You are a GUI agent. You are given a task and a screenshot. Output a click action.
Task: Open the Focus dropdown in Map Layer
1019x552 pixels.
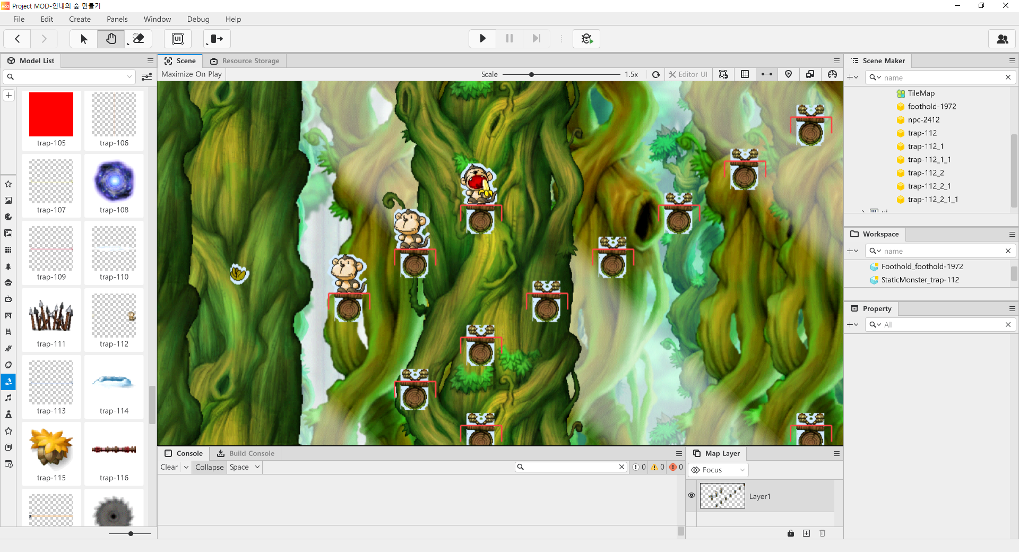click(x=718, y=470)
